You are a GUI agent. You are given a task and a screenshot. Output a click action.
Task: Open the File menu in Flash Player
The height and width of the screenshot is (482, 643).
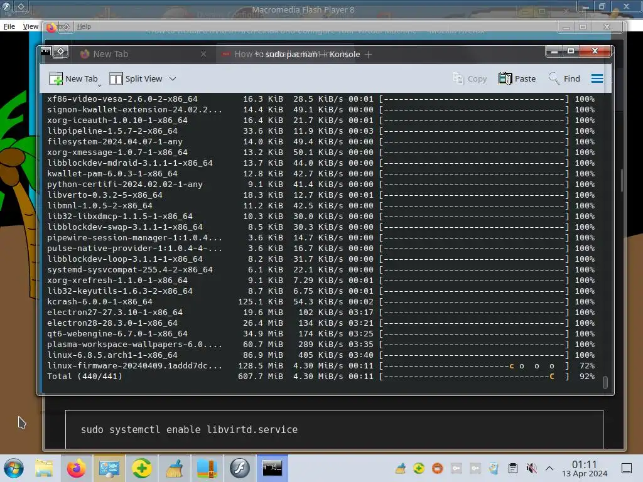[x=9, y=26]
